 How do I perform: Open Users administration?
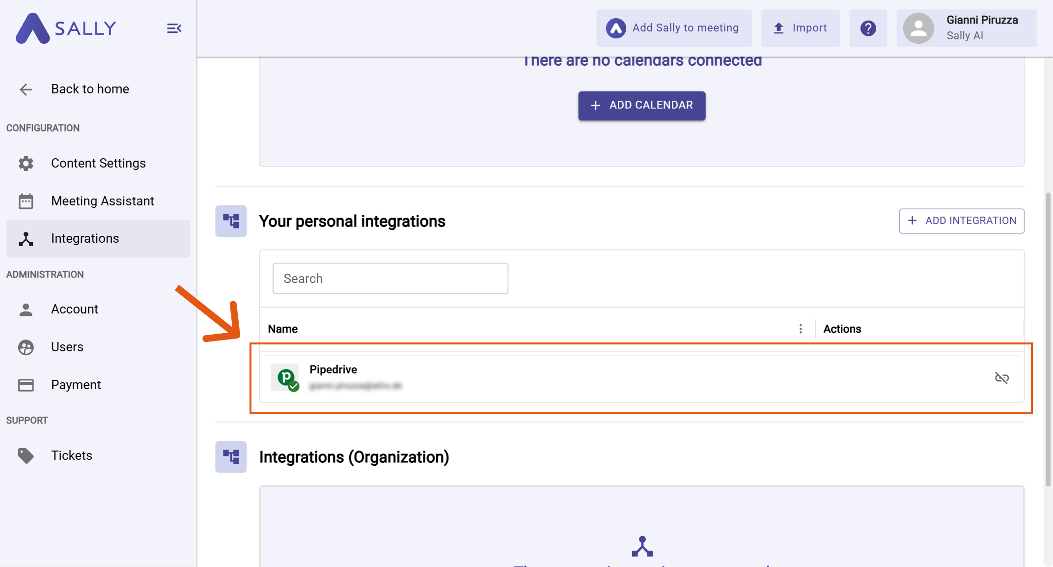point(98,347)
